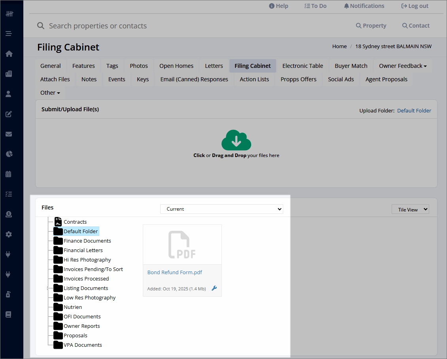Expand the Other dropdown tab
This screenshot has height=359, width=447.
(50, 93)
